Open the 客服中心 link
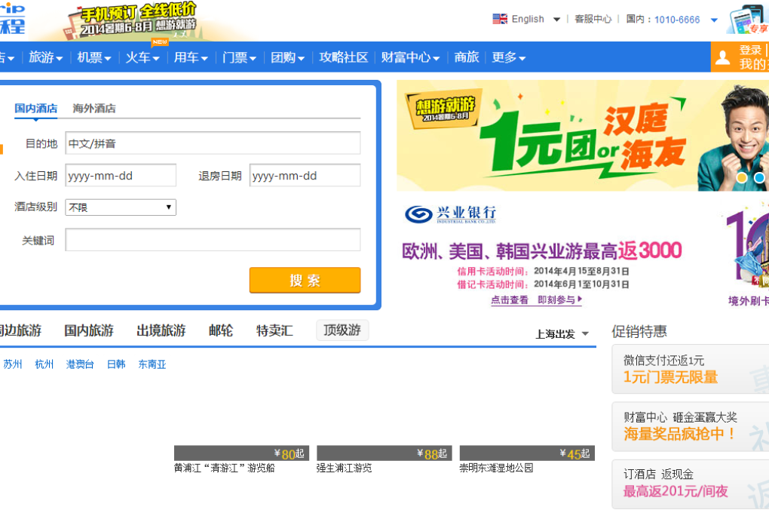Screen dimensions: 769x513 coord(593,18)
